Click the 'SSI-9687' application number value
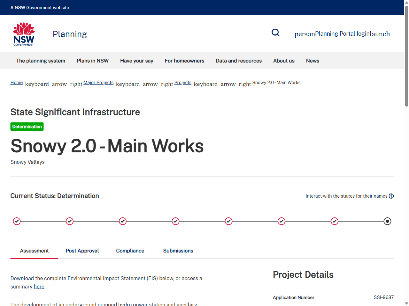Screen dimensions: 409x306 (x=384, y=297)
